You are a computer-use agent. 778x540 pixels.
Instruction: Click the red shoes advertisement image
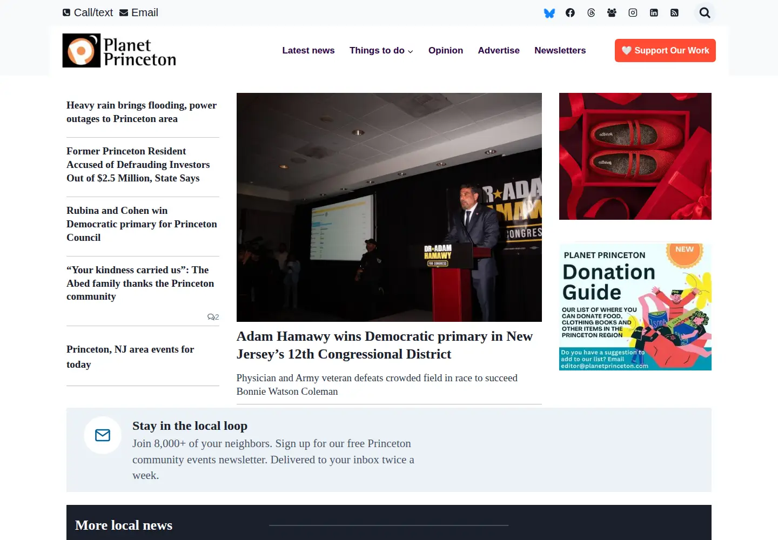635,156
